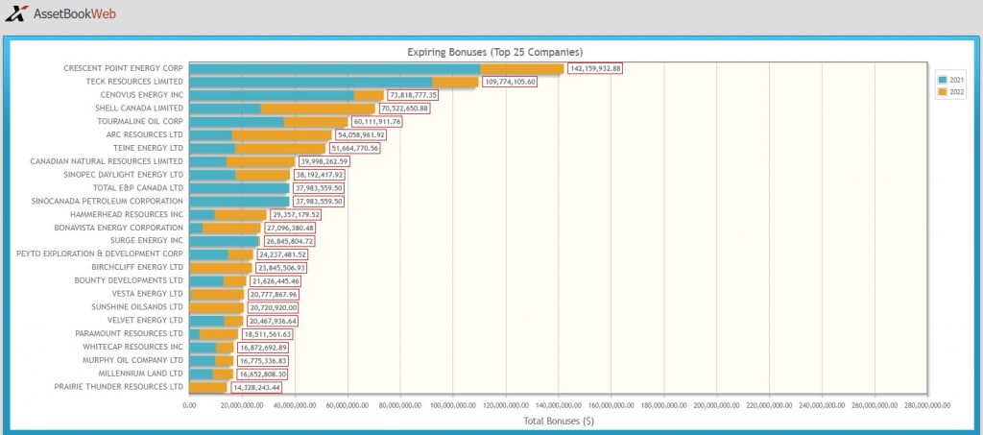The height and width of the screenshot is (435, 983).
Task: Click the value label 24,237,481.52
Action: (x=283, y=254)
